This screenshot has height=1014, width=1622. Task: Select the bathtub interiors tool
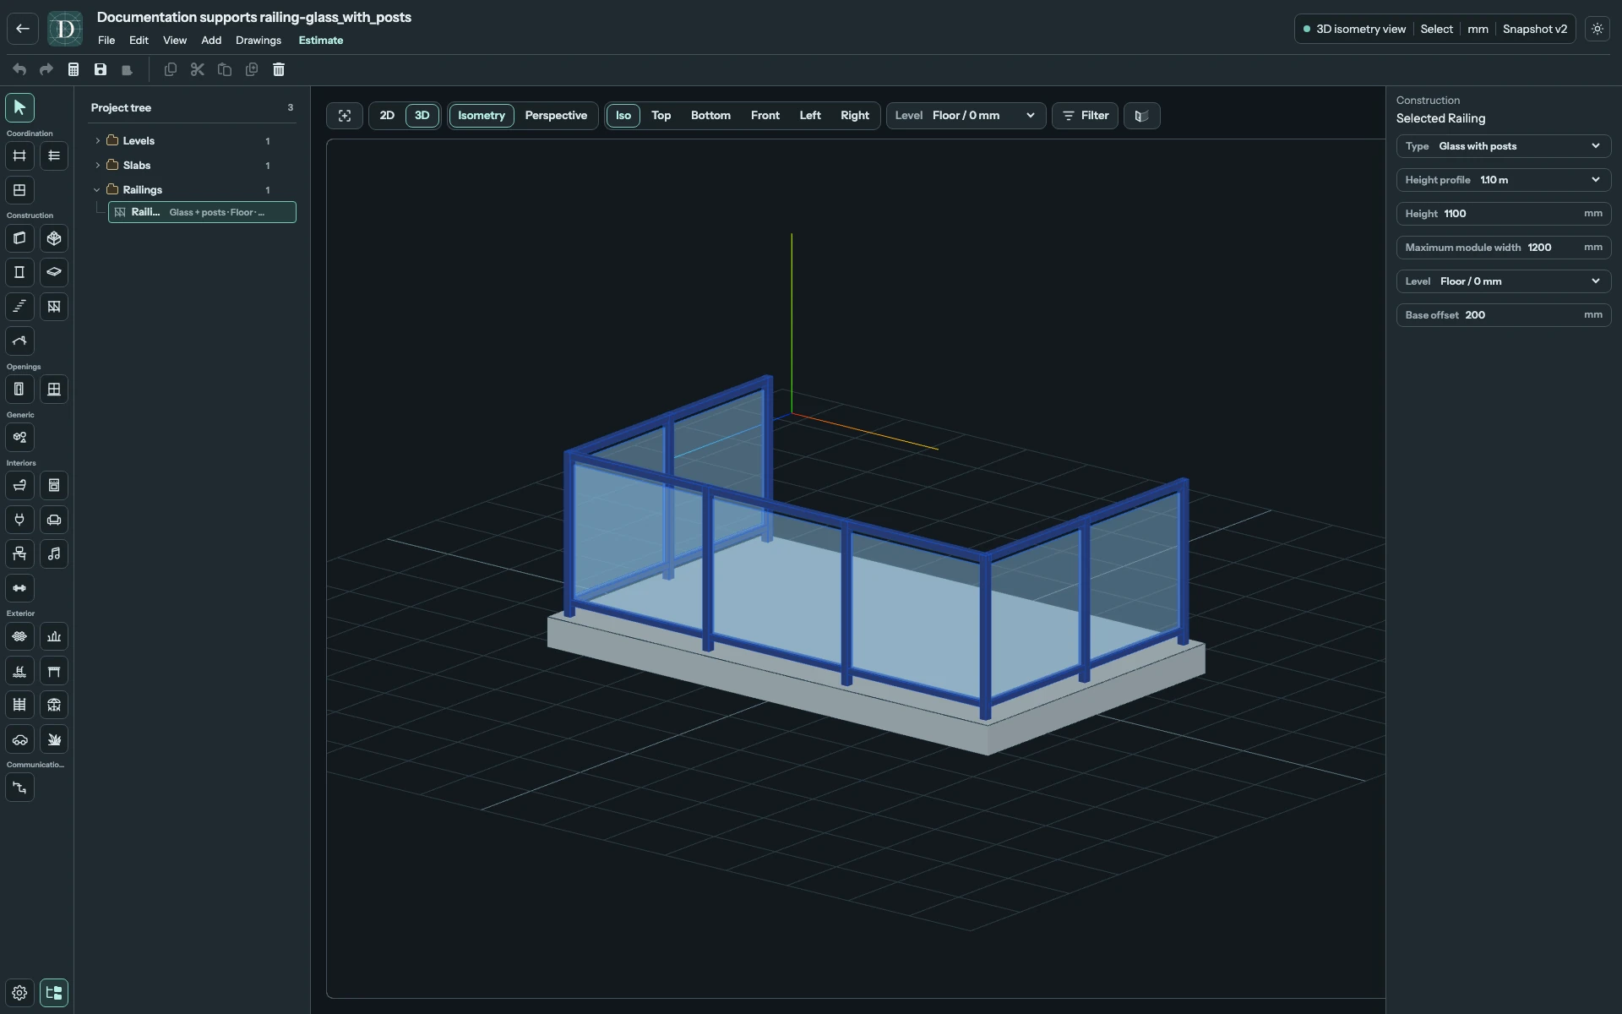pos(19,486)
